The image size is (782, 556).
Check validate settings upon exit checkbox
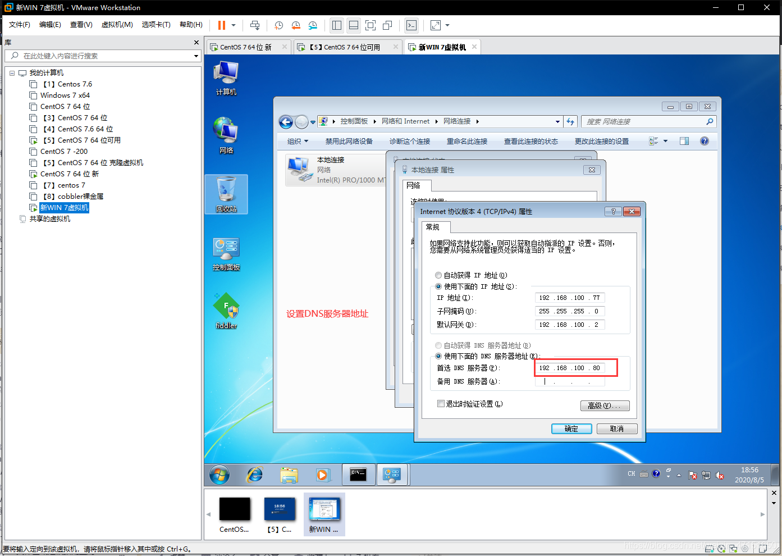coord(441,404)
